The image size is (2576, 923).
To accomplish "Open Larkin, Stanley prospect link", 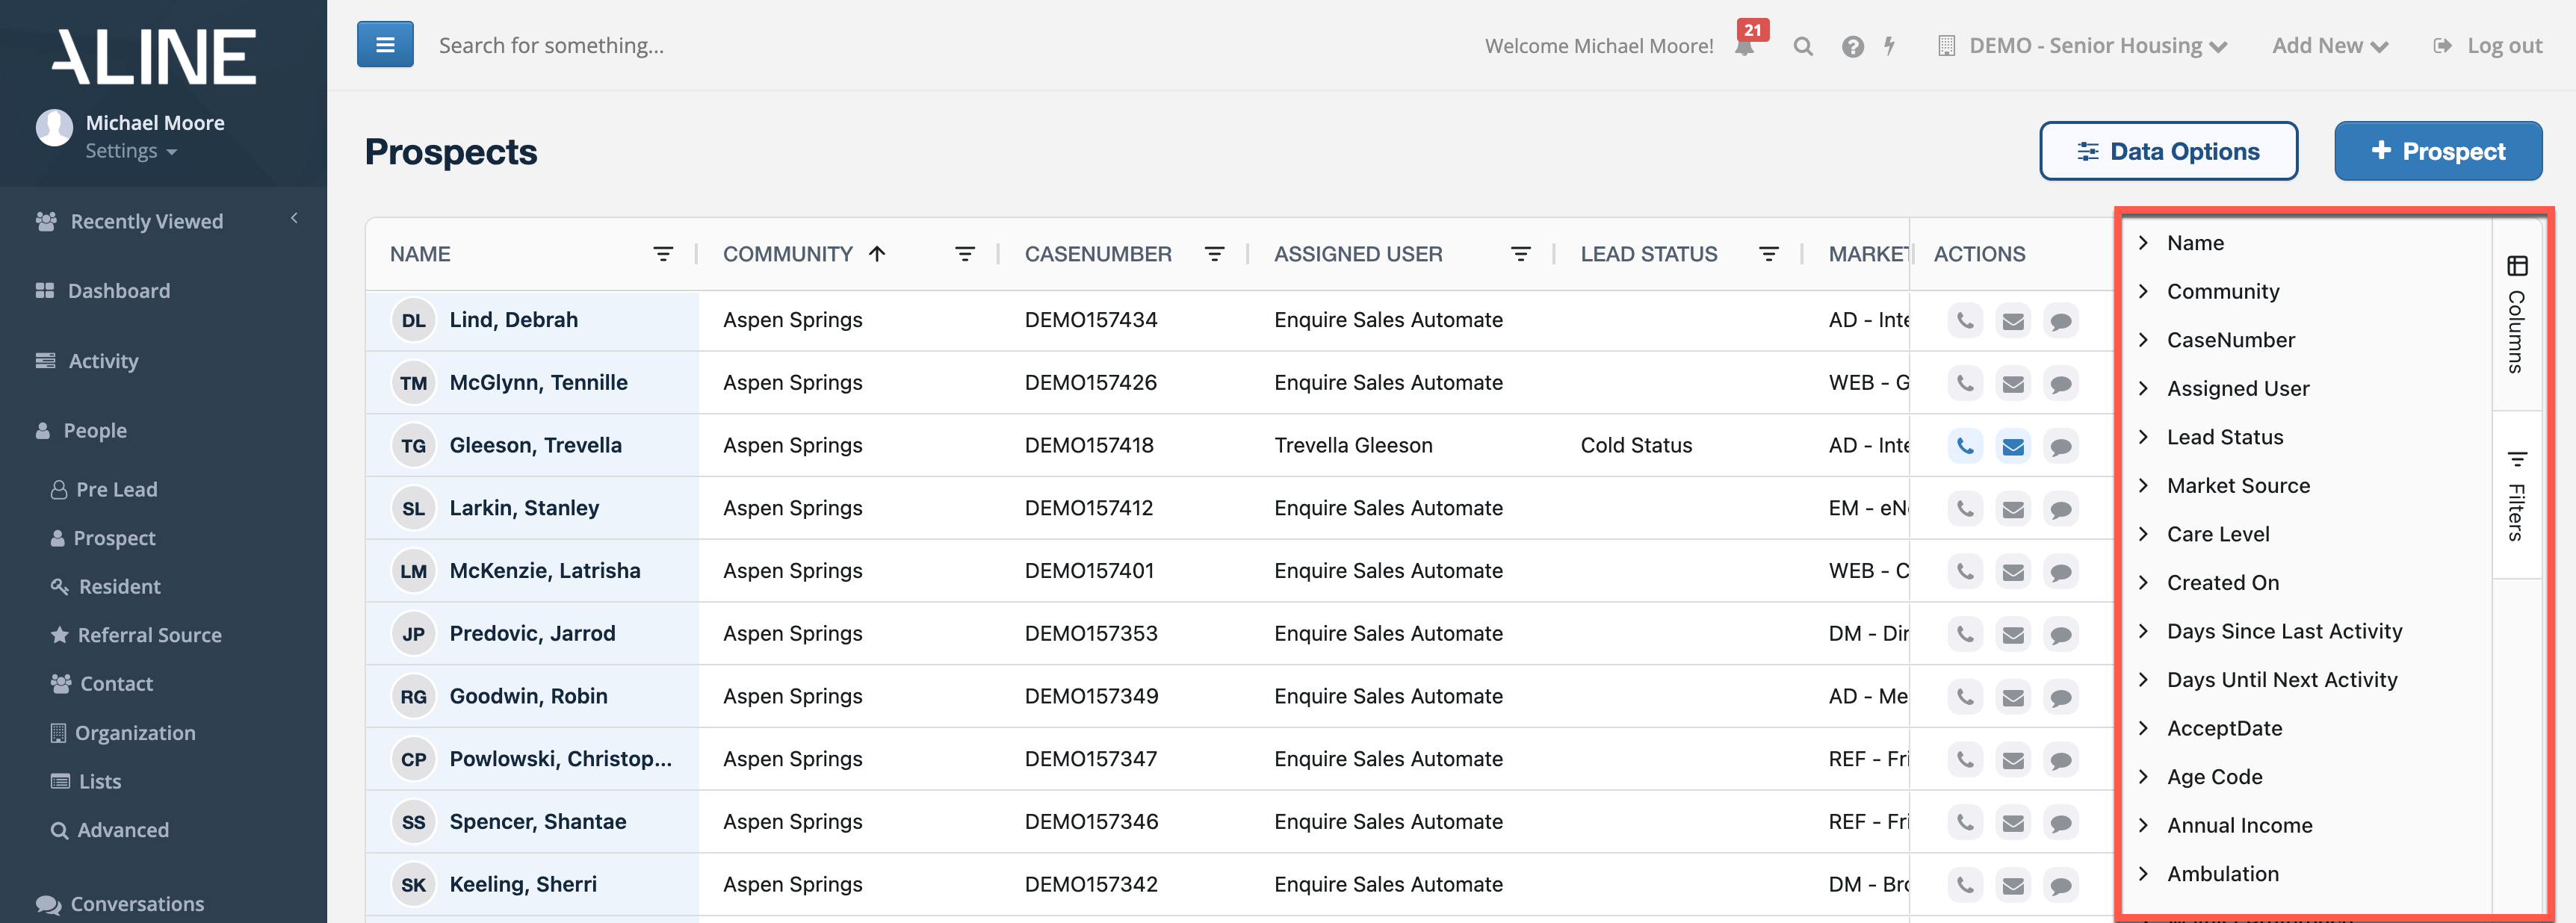I will tap(524, 508).
